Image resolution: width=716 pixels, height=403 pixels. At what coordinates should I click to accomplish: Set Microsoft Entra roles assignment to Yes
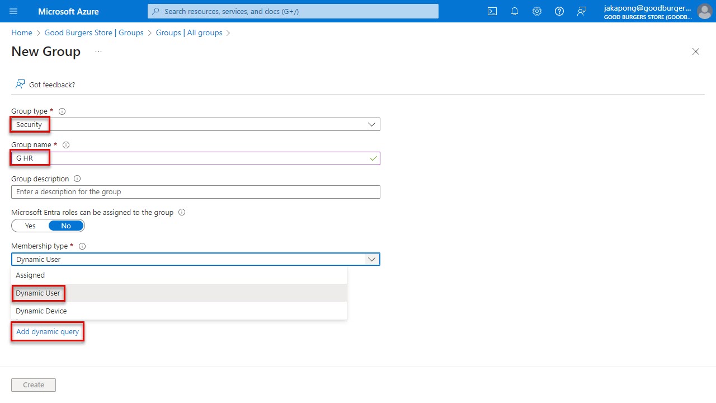30,226
